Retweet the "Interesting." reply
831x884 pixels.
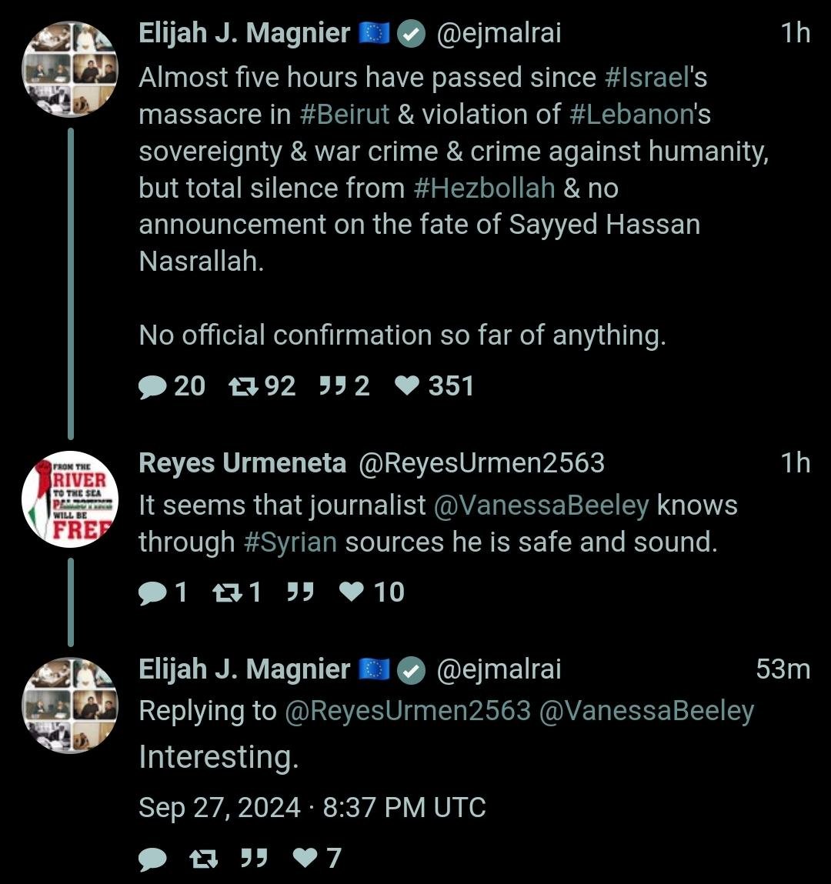(203, 859)
